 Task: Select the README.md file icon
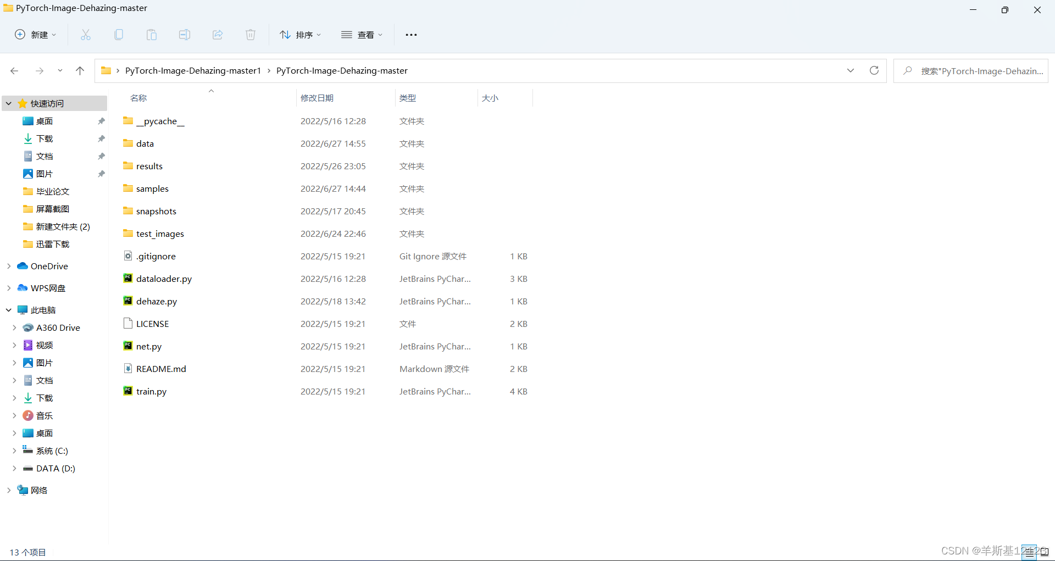pyautogui.click(x=127, y=368)
